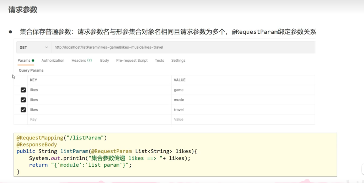Switch to the Body tab
Viewport: 364px width, 183px height.
tap(105, 61)
